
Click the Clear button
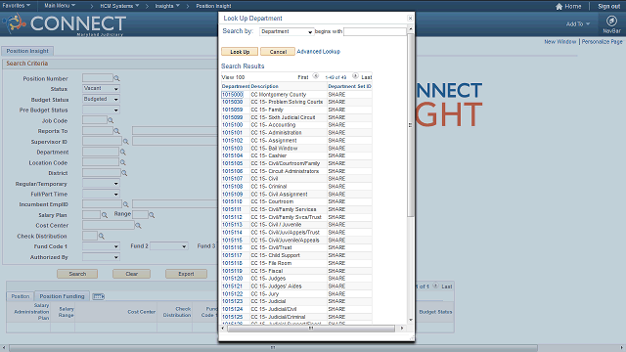coord(132,274)
